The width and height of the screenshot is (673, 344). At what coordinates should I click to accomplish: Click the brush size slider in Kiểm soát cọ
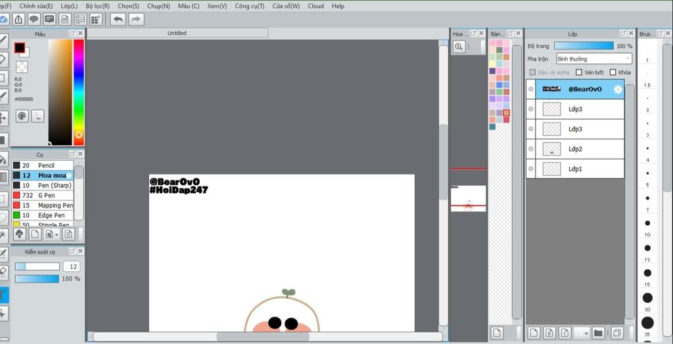37,267
